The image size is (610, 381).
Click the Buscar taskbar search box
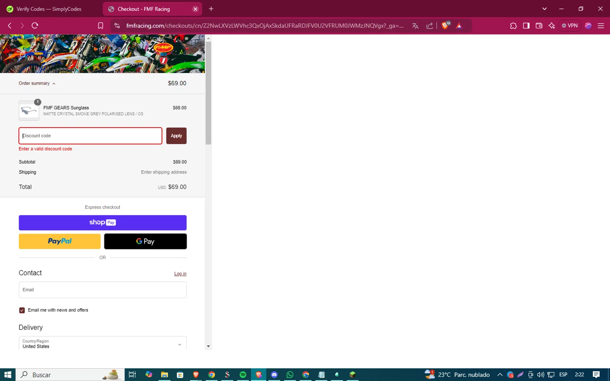click(x=70, y=375)
